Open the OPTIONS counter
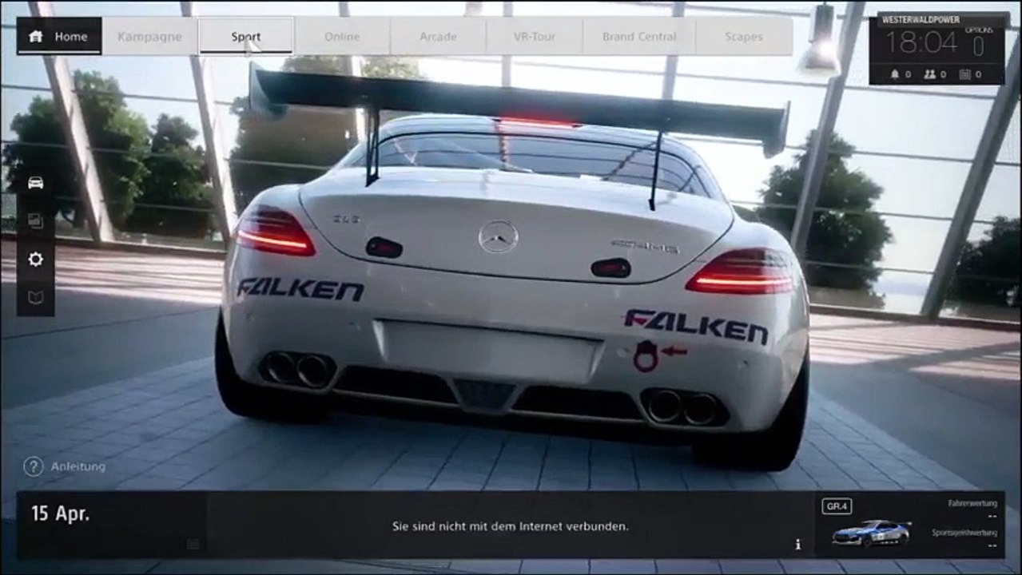The height and width of the screenshot is (575, 1022). 979,42
